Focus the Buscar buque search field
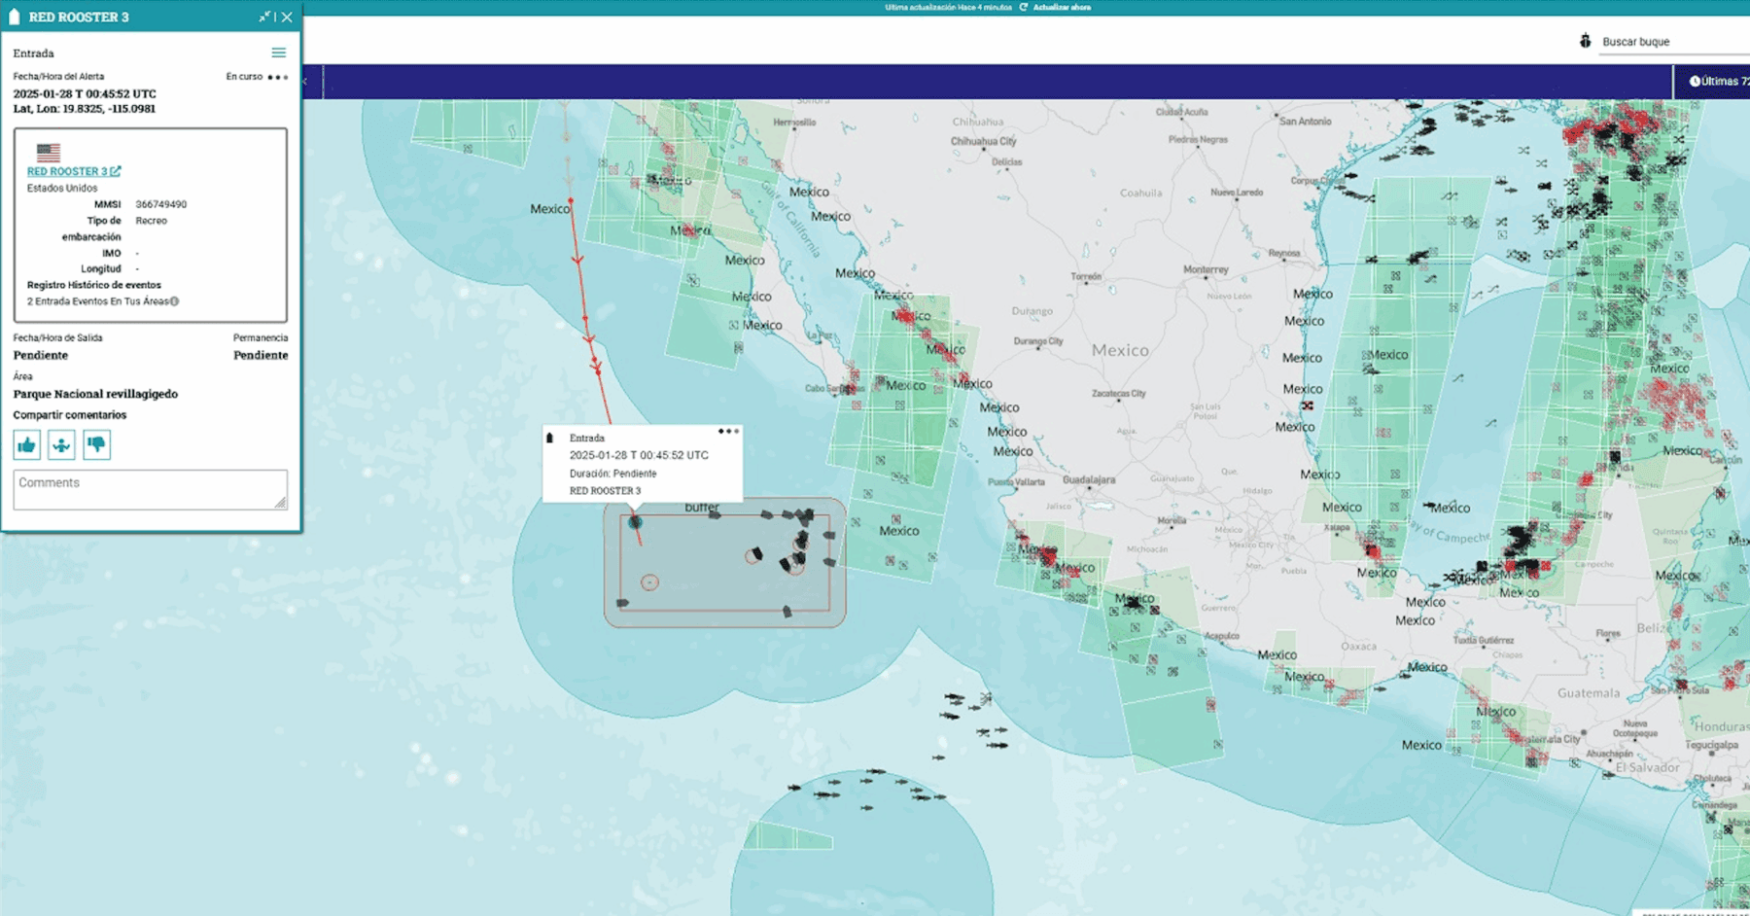 1674,42
